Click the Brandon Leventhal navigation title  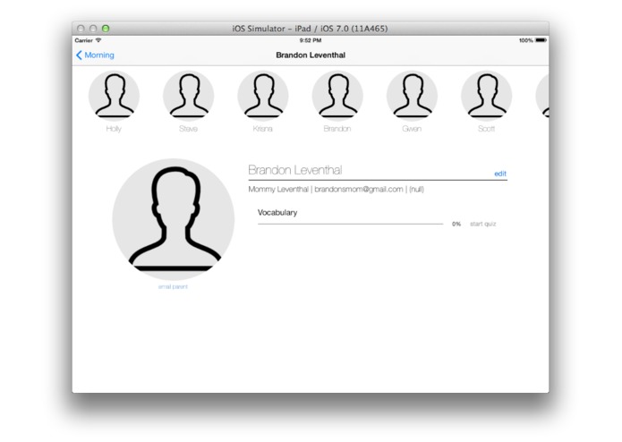[311, 55]
